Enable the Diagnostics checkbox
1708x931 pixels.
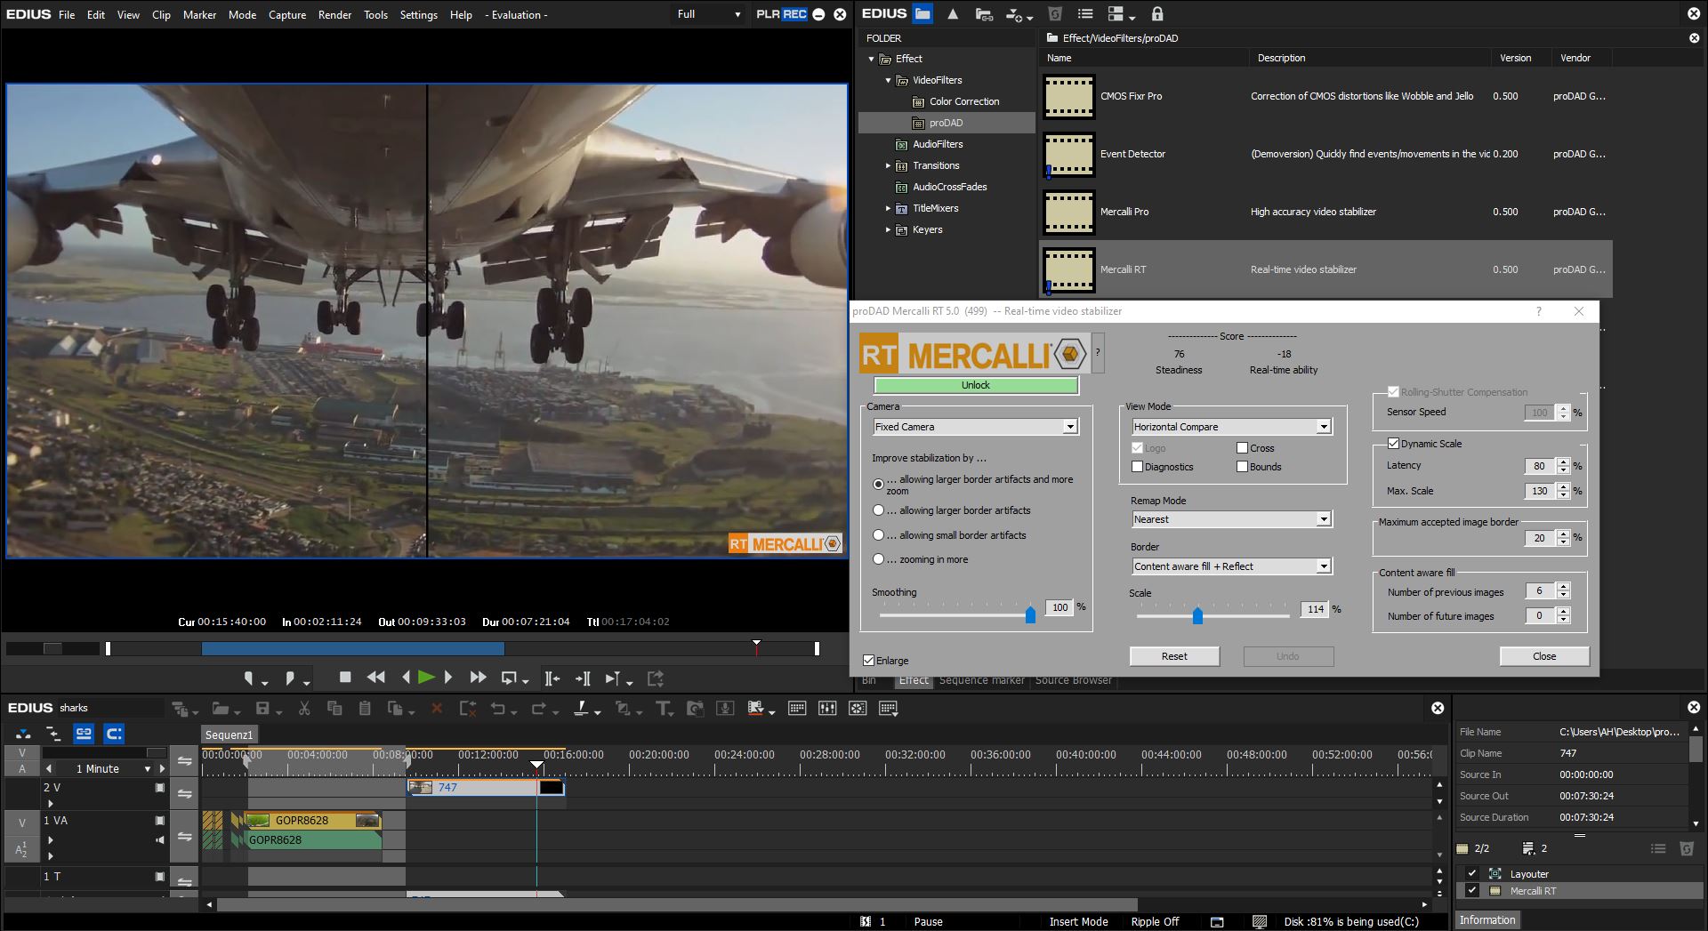(x=1135, y=467)
